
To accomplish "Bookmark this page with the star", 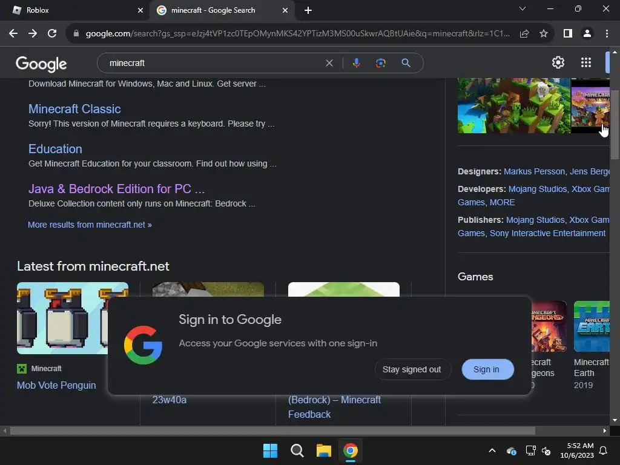I will (544, 34).
